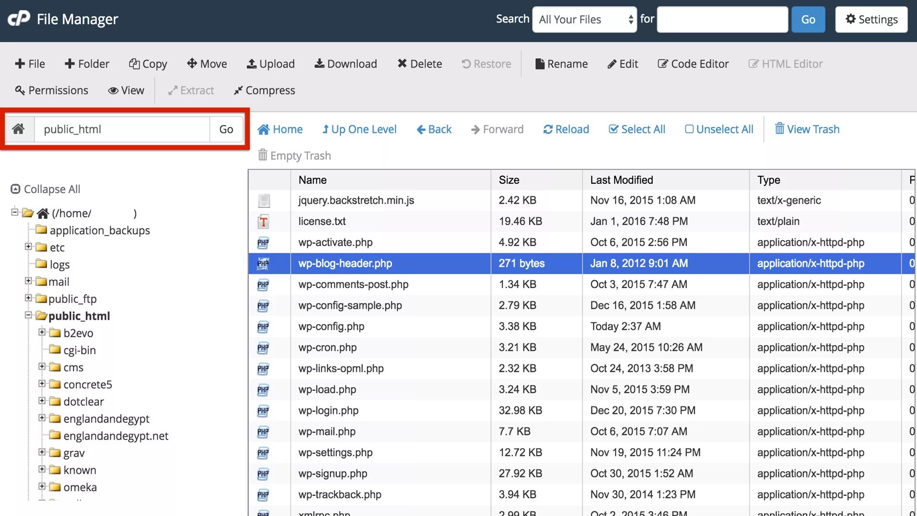Click the Move files tool

(x=207, y=64)
